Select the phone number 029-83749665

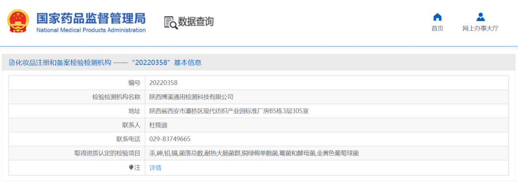point(170,139)
